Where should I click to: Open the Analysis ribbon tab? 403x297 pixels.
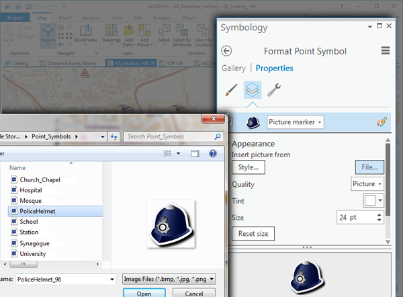[91, 17]
